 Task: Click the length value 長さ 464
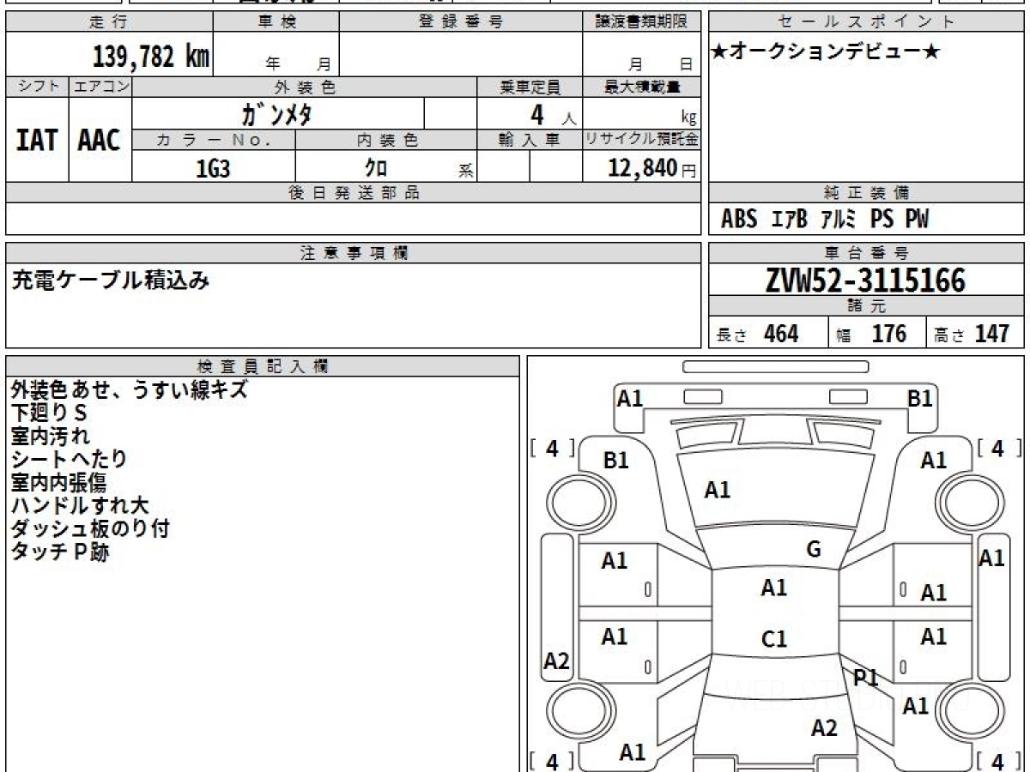757,334
